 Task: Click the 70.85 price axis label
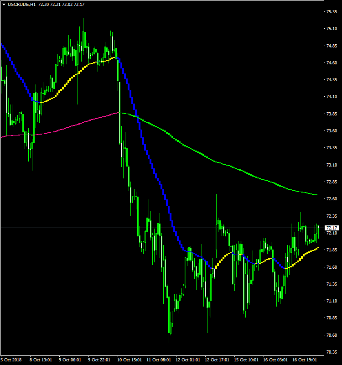pyautogui.click(x=332, y=318)
